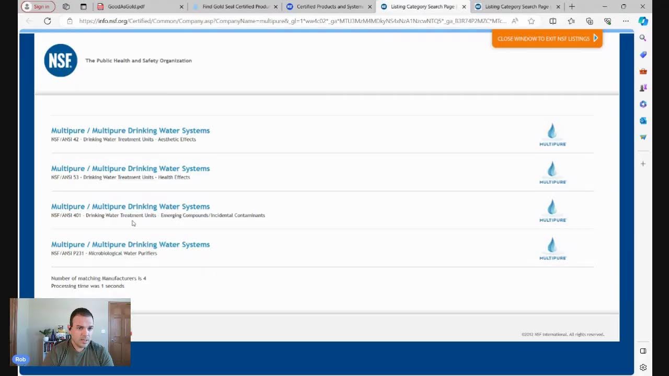Open sidebar Outlook icon

point(643,121)
